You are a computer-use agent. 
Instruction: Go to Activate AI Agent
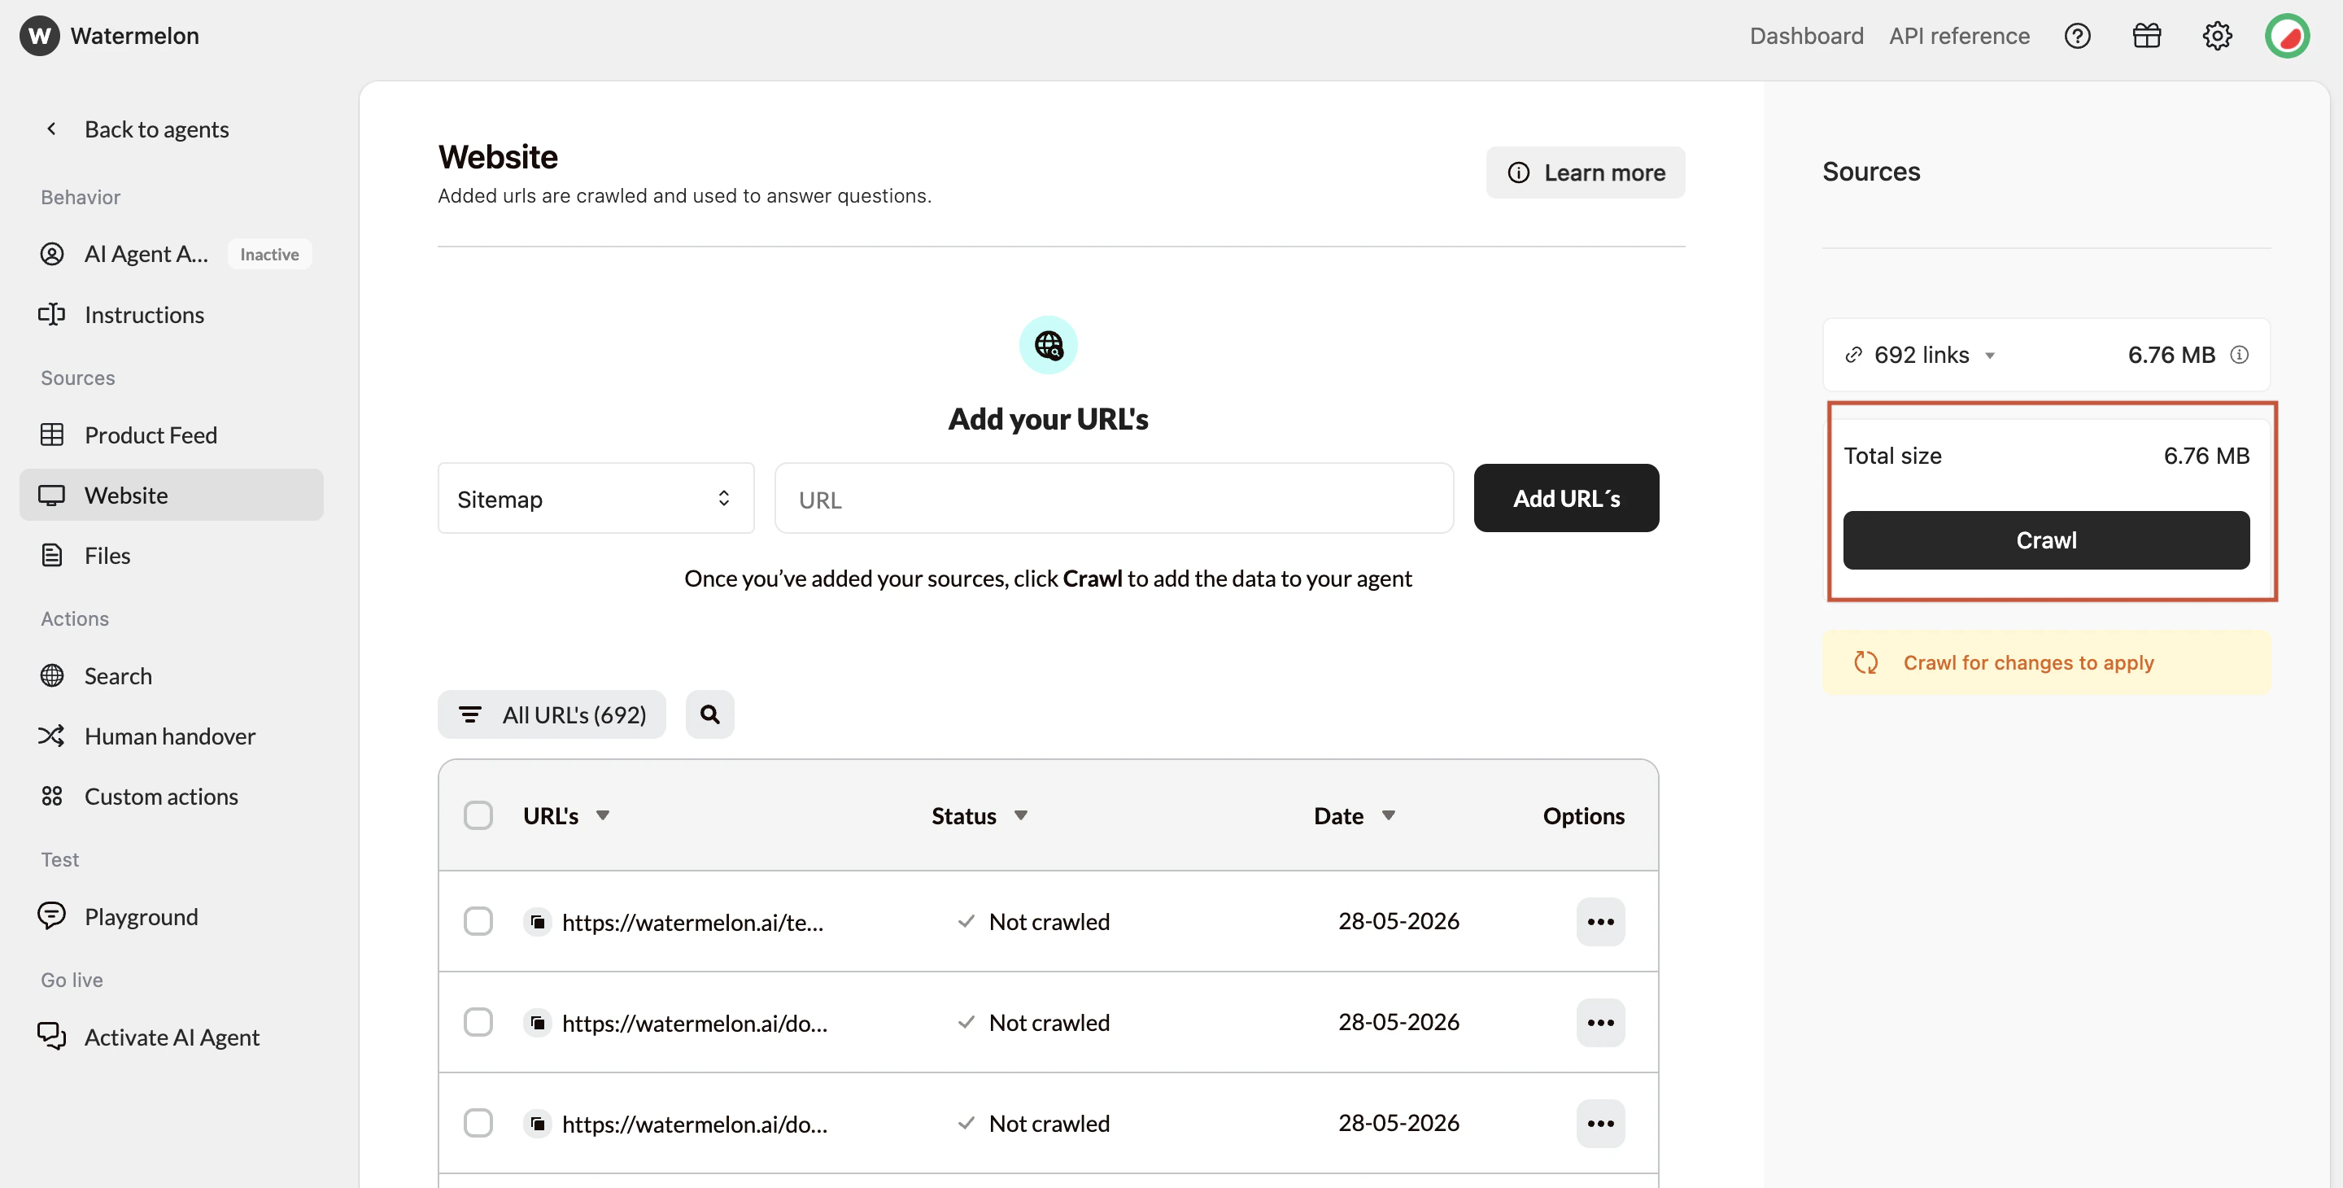point(171,1037)
